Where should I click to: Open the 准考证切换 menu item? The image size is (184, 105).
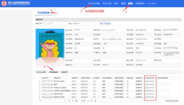tap(94, 3)
